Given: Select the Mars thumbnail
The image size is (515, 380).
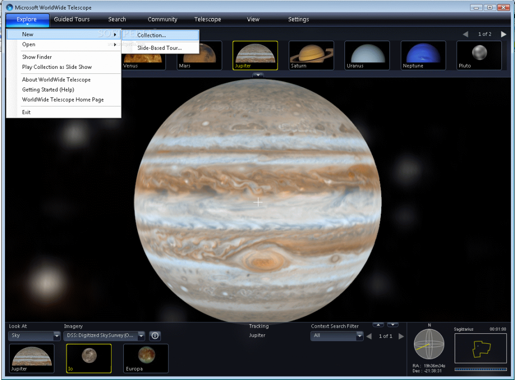Looking at the screenshot, I should tap(199, 56).
